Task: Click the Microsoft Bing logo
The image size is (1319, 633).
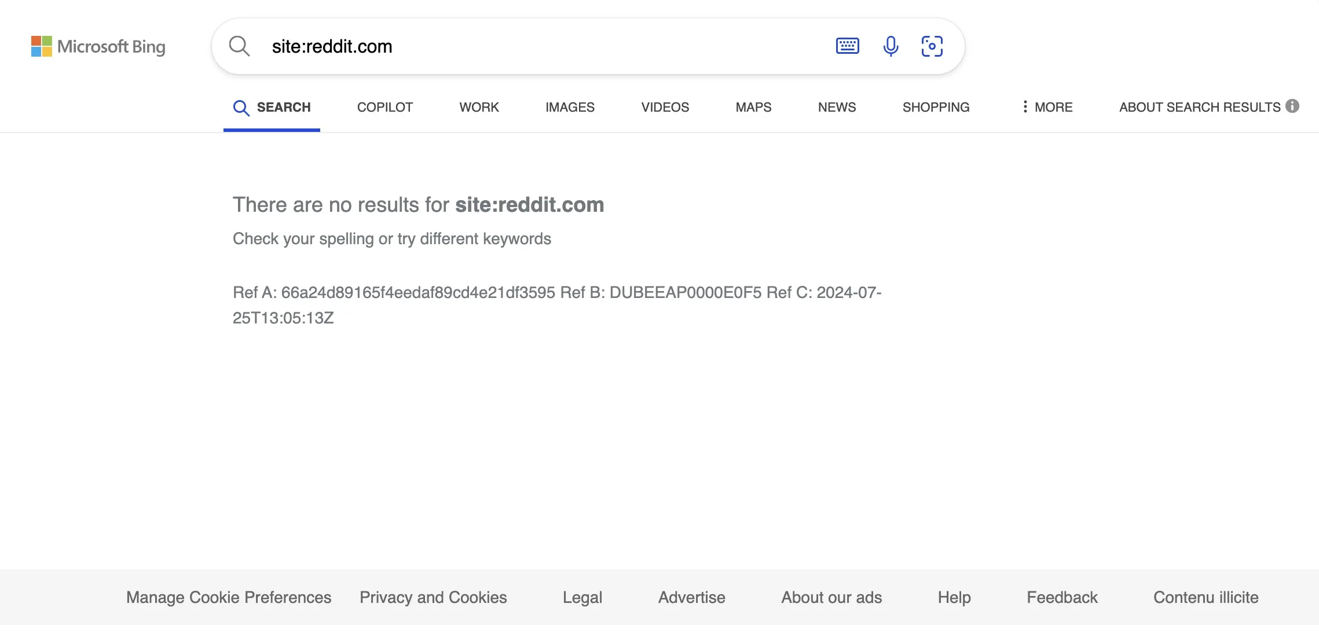Action: (98, 46)
